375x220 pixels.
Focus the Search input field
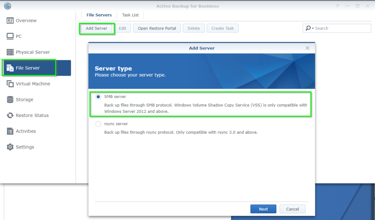coord(337,28)
